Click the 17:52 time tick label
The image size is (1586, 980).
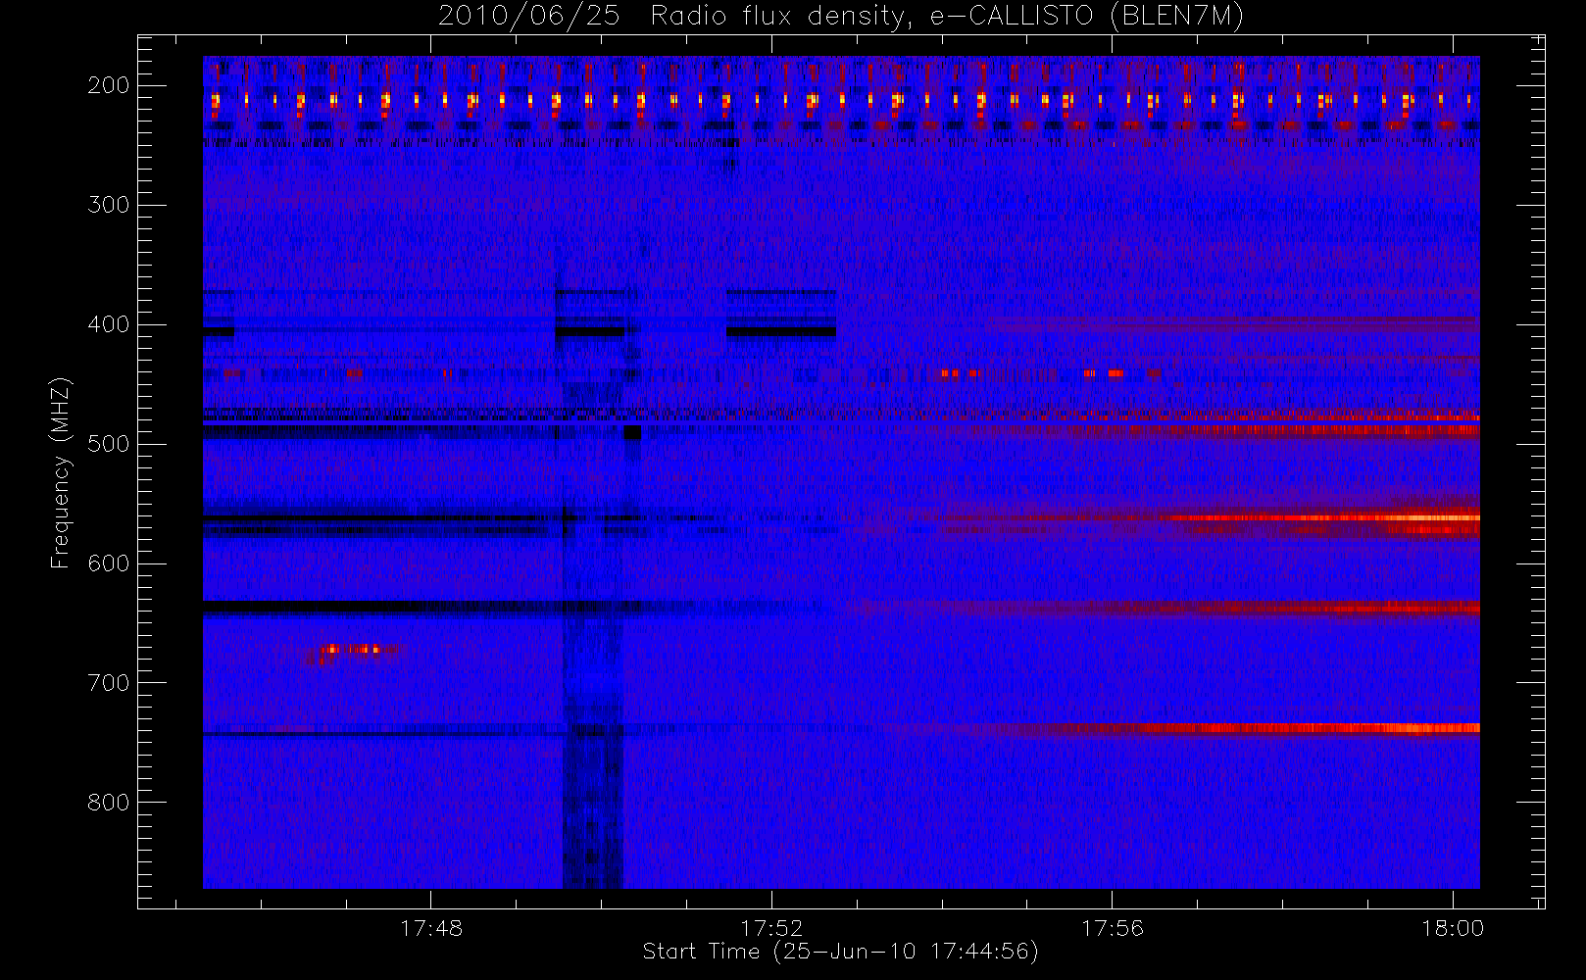coord(771,928)
